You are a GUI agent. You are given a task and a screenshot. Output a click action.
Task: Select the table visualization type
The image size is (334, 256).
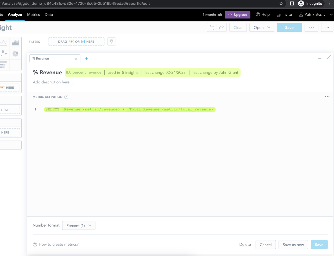coord(4,64)
